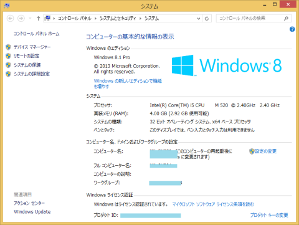Click the shield icon beside リモートの設定

8,56
